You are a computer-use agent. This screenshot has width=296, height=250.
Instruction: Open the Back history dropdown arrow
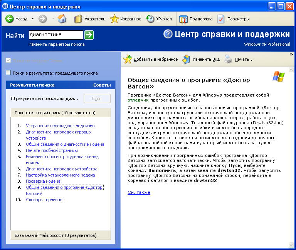pos(32,19)
